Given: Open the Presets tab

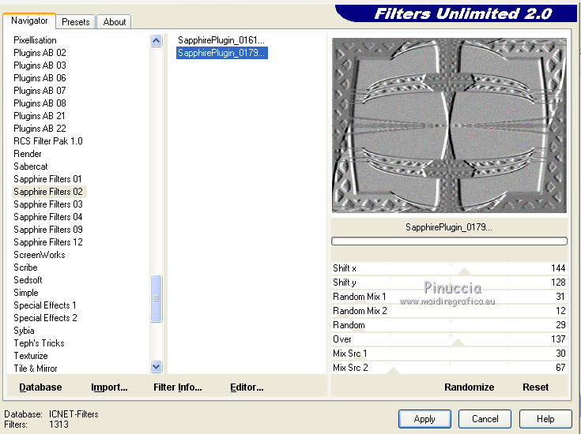Looking at the screenshot, I should 76,22.
